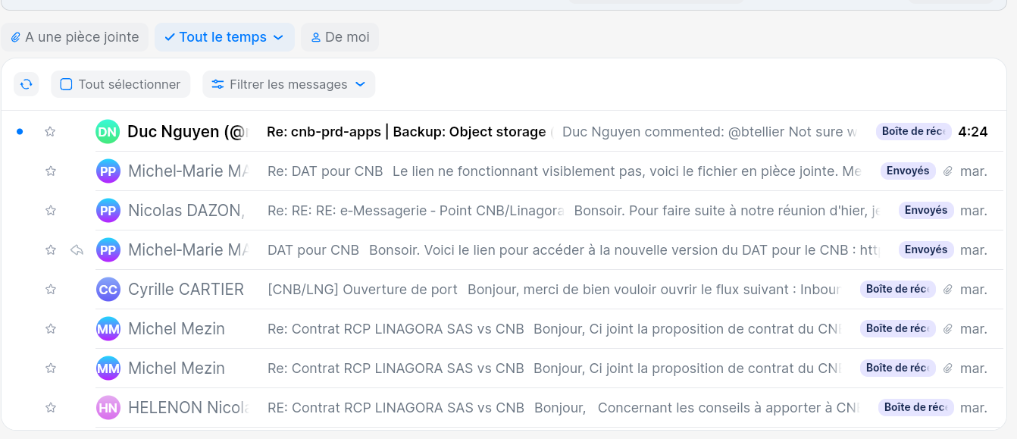Click the "Envoyés" badge on Michel-Marie's reply

[908, 171]
